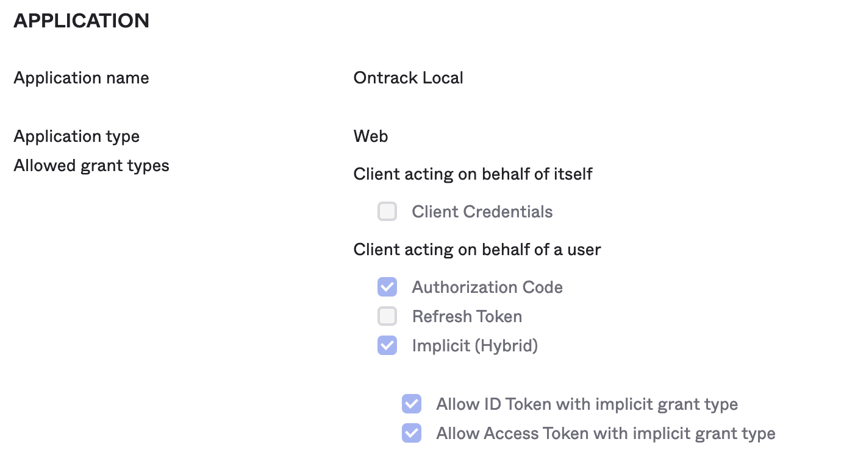This screenshot has width=844, height=464.
Task: Click the Implicit (Hybrid) label text
Action: 474,346
